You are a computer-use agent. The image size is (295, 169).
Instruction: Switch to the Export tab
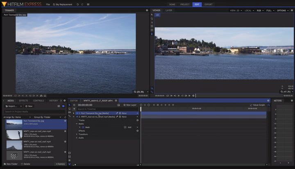pyautogui.click(x=209, y=4)
